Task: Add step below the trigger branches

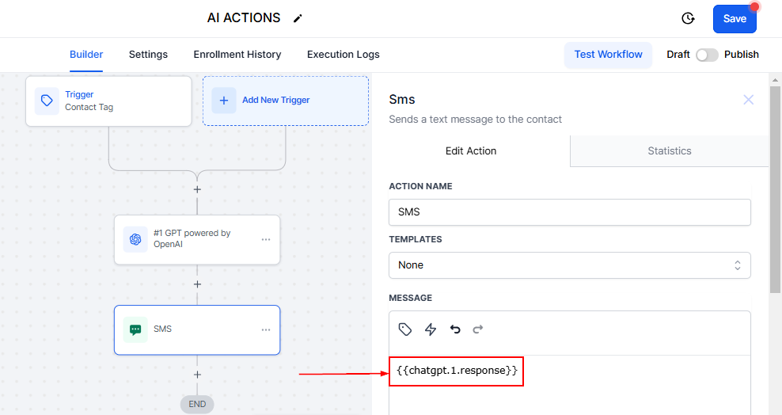Action: coord(198,189)
